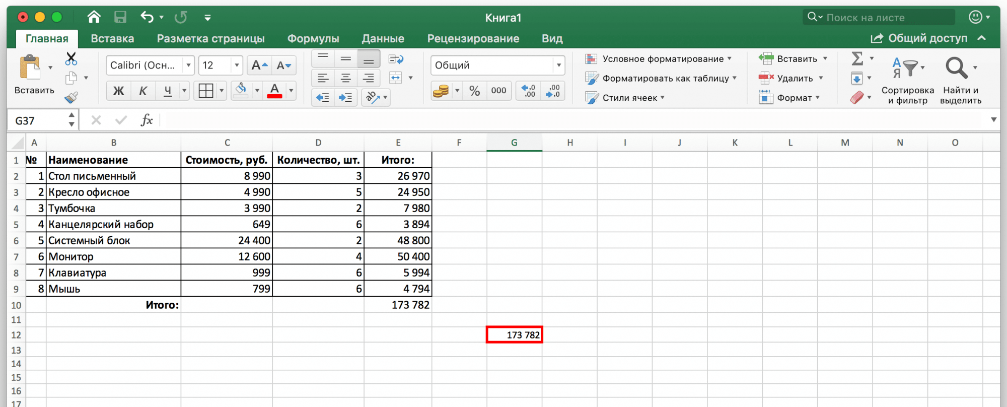Toggle bold Ж formatting
The image size is (1007, 407).
[119, 91]
